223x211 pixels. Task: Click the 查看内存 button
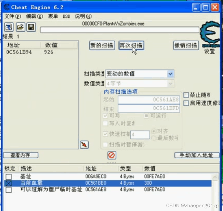pyautogui.click(x=20, y=155)
